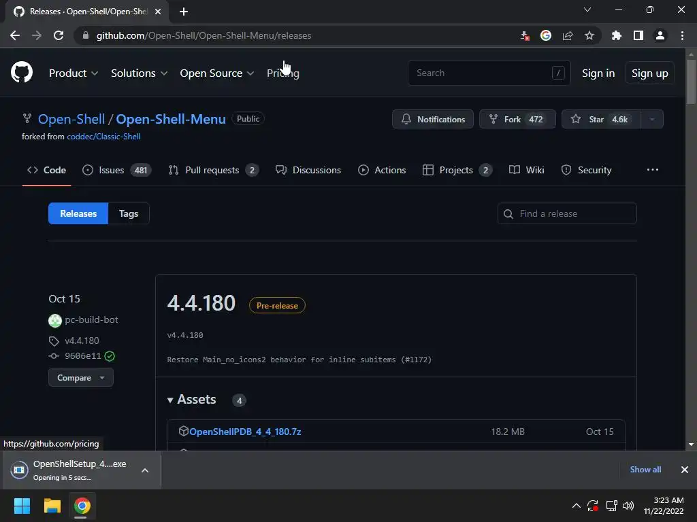Download OpenShellPDB_4_4_180.7z asset

245,432
